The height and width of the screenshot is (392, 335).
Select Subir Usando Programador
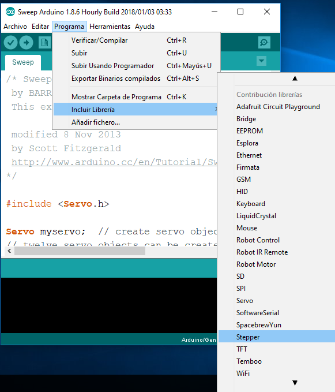[135, 66]
